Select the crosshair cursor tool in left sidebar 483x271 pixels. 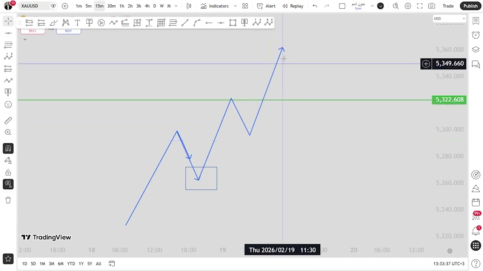8,21
